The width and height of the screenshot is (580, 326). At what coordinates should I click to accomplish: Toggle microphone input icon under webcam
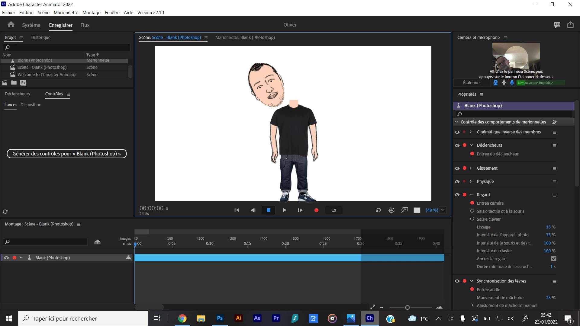512,83
